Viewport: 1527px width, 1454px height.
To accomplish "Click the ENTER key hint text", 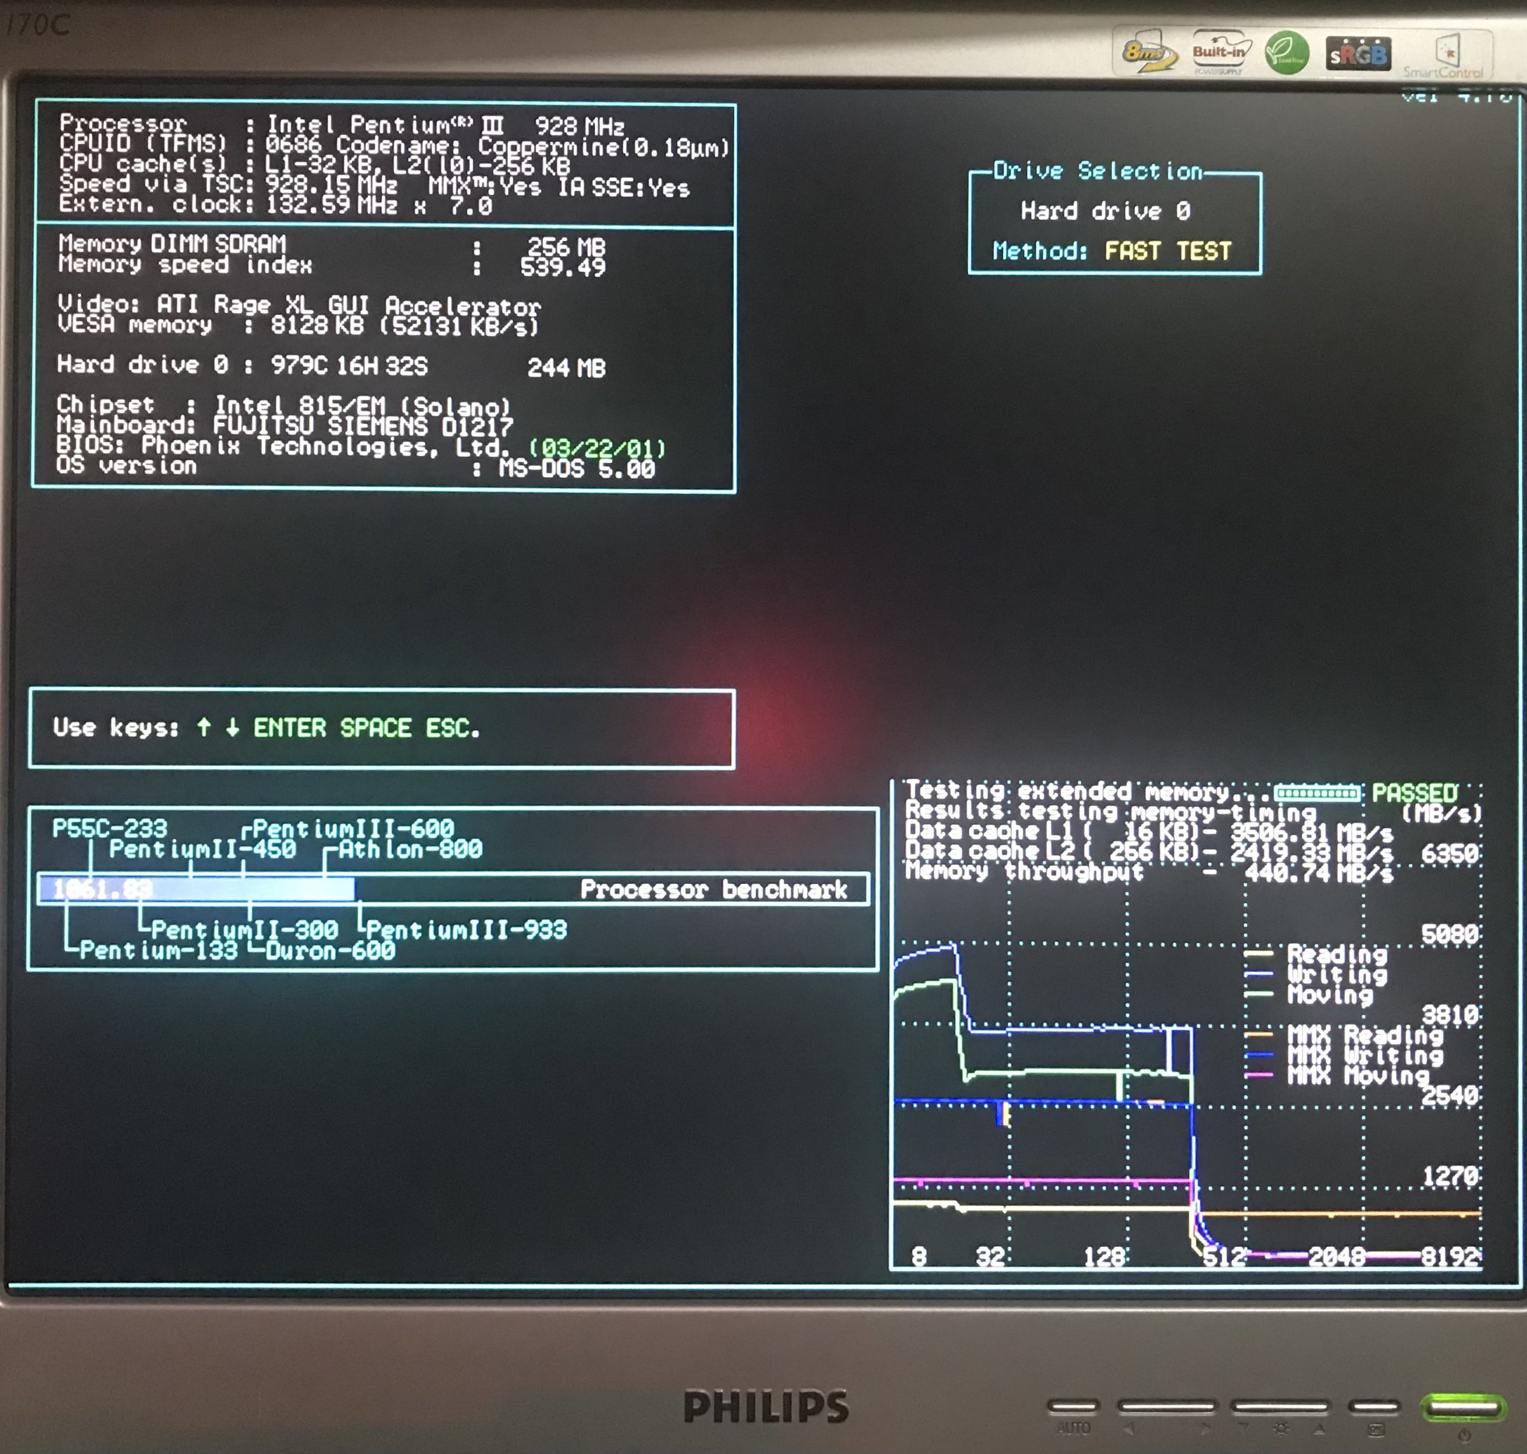I will [x=289, y=727].
